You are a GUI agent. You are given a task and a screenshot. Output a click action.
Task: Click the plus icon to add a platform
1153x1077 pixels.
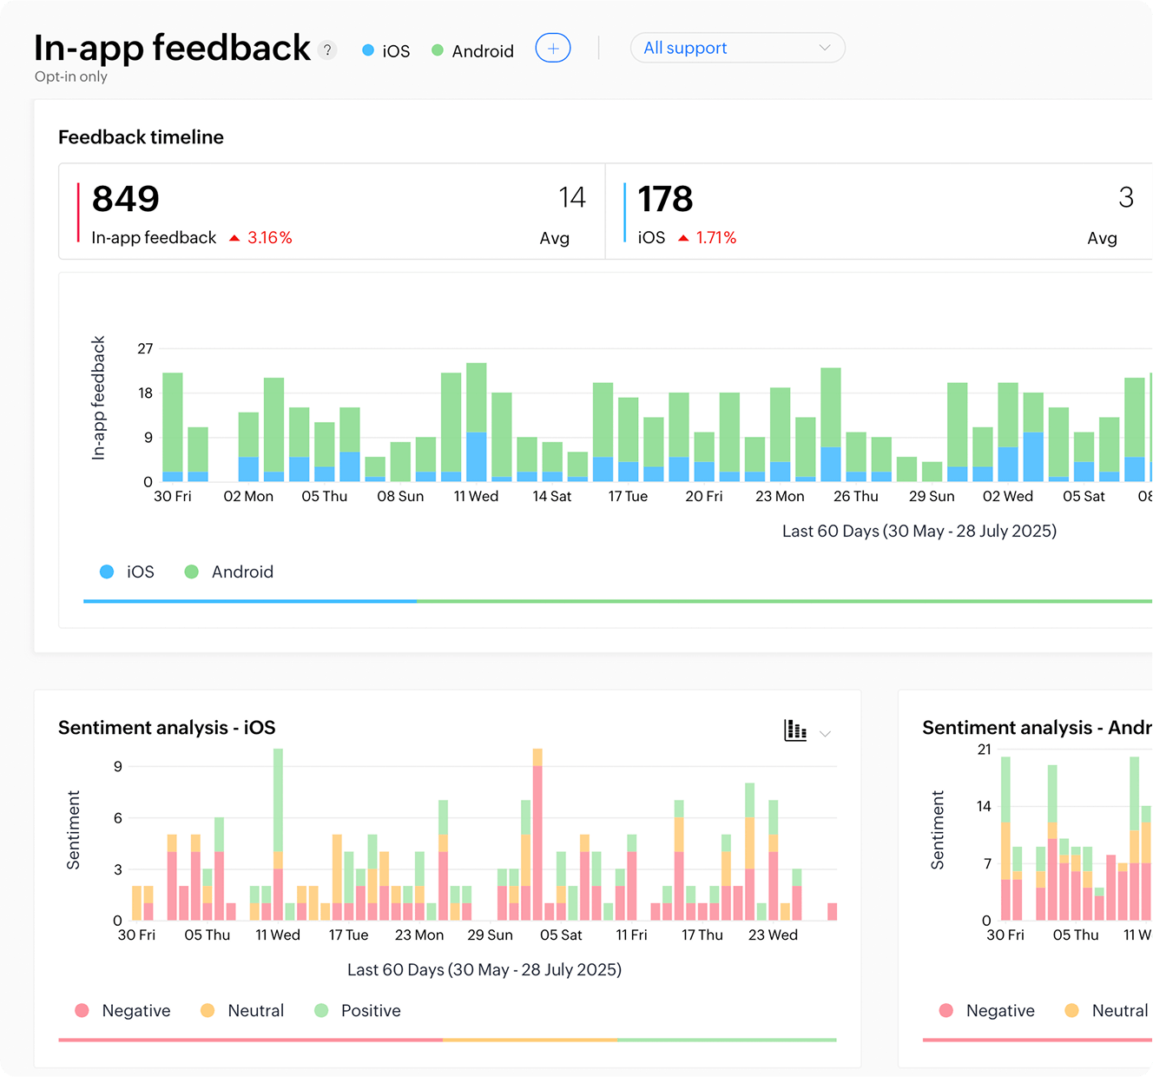[553, 48]
